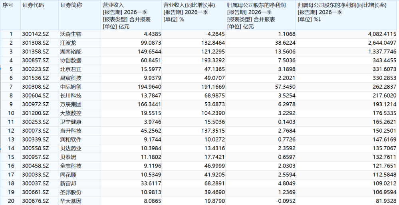Select stock code 300142.SZ
Viewport: 399px width, 205px height.
pyautogui.click(x=35, y=34)
